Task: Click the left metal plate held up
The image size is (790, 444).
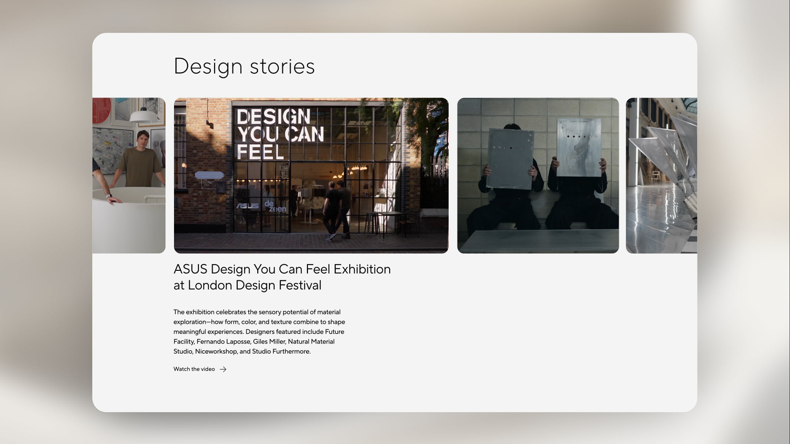Action: (x=511, y=158)
